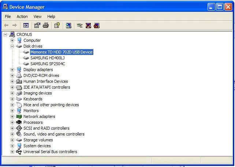Click the Disk drives category icon
The width and height of the screenshot is (235, 167).
[19, 46]
